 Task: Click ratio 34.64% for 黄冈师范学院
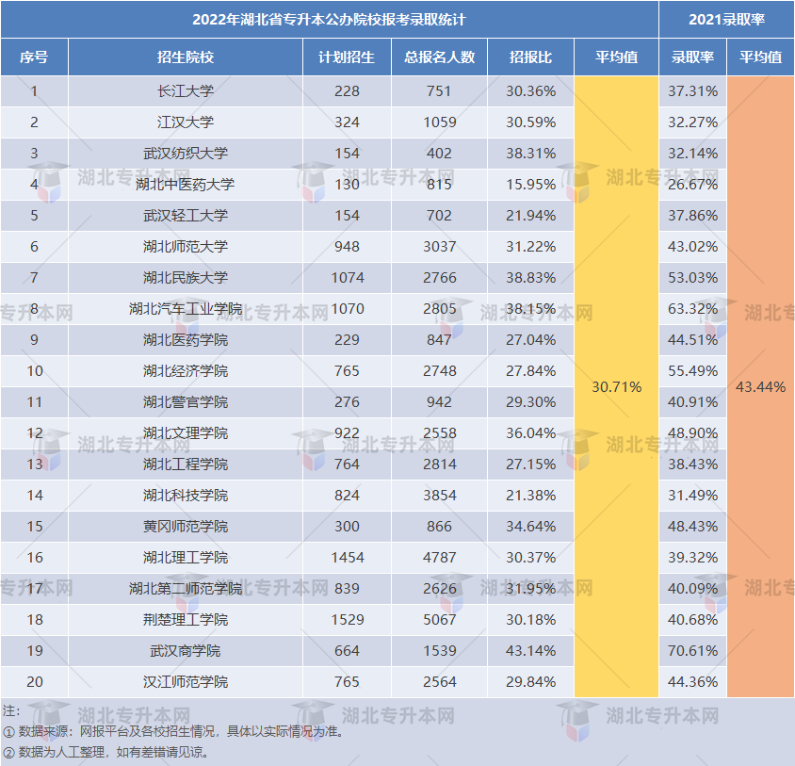tap(531, 526)
